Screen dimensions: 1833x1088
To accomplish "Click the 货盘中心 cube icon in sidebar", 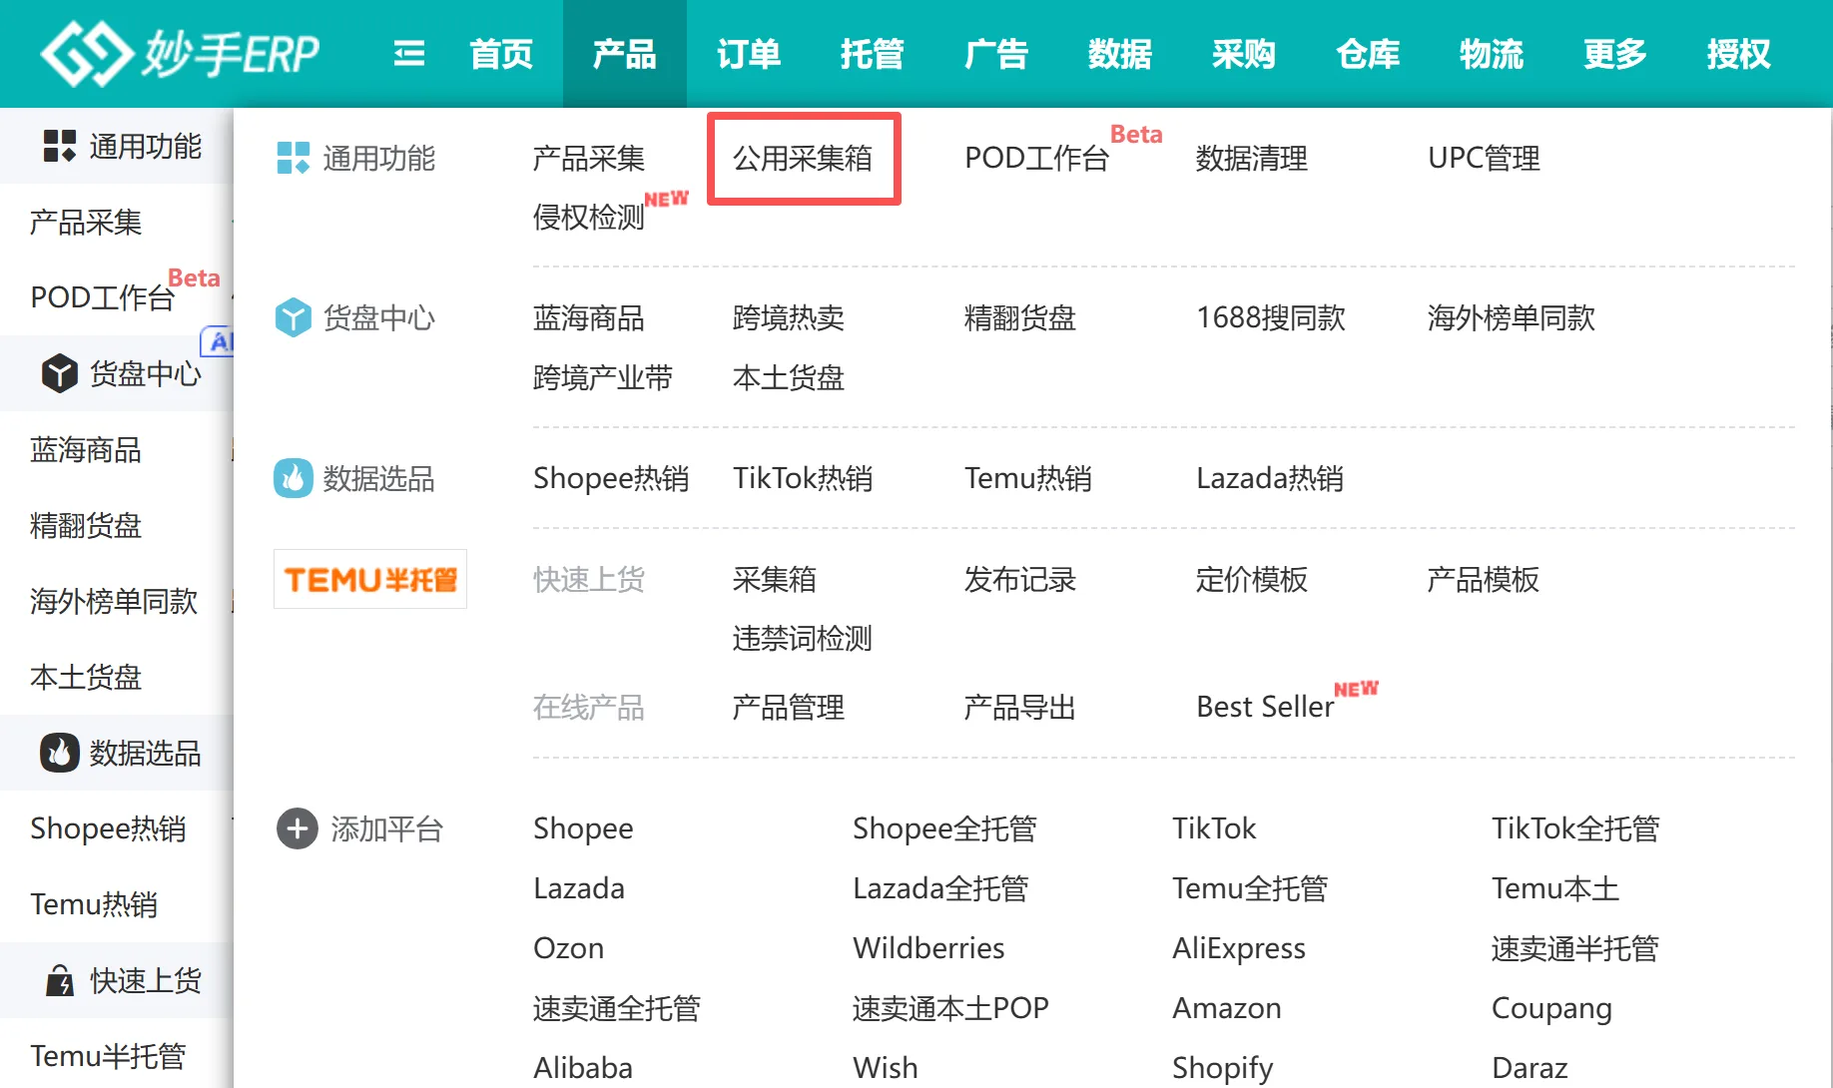I will (59, 373).
